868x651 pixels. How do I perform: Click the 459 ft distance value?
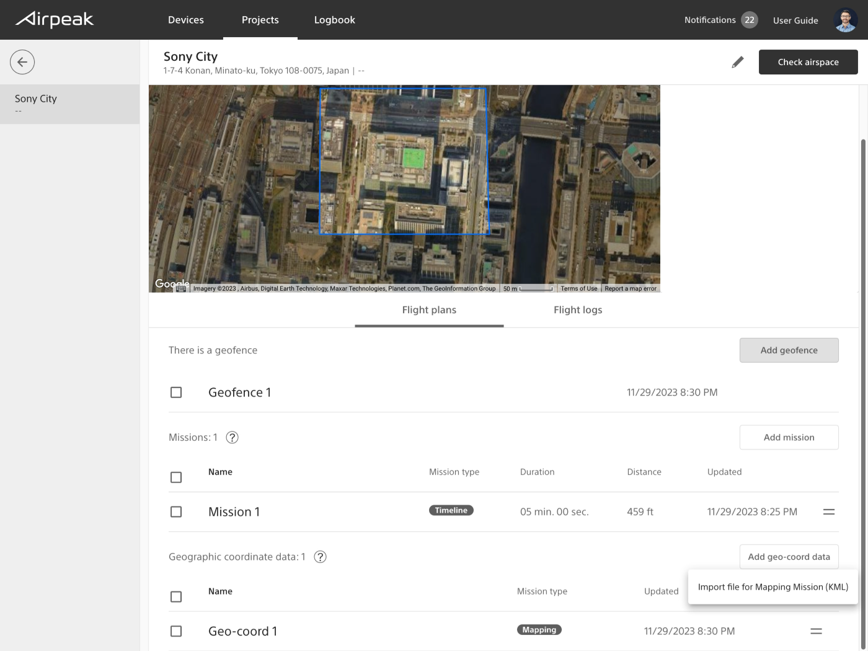pos(640,512)
